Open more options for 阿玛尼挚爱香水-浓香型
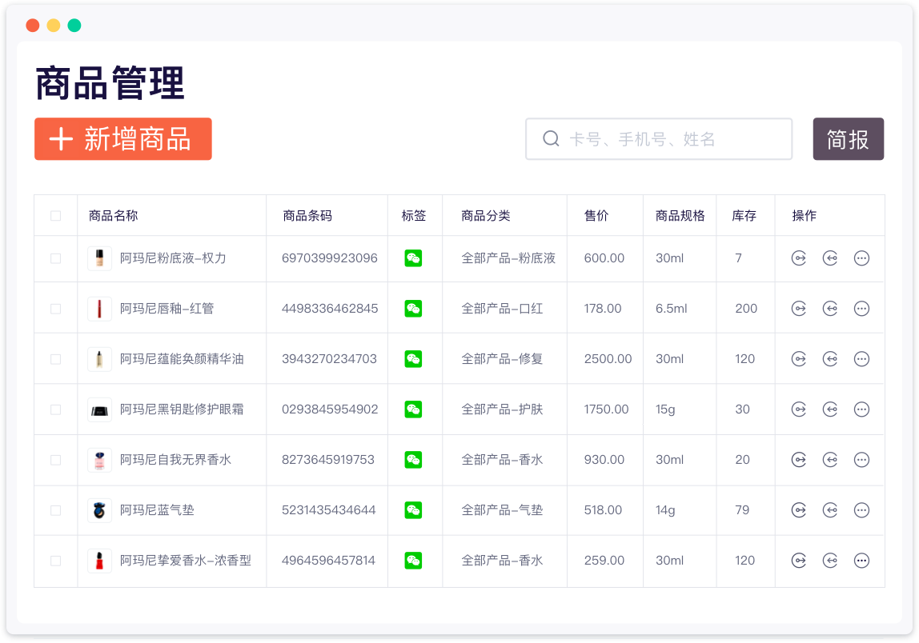 (861, 561)
